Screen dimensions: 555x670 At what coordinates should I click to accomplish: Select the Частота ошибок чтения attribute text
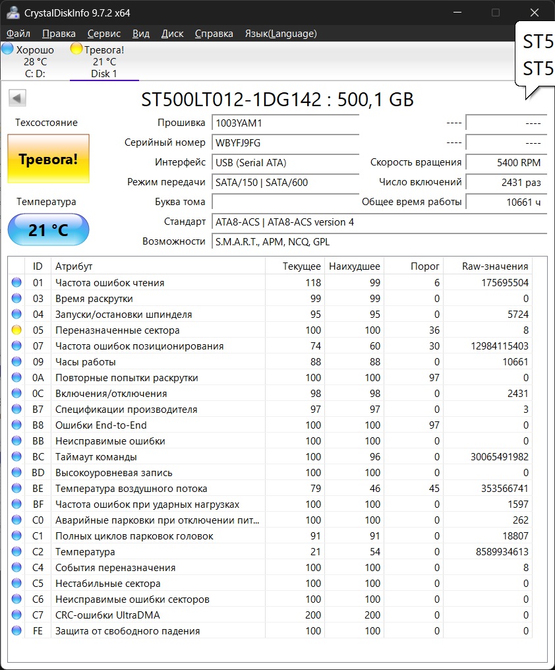point(110,283)
